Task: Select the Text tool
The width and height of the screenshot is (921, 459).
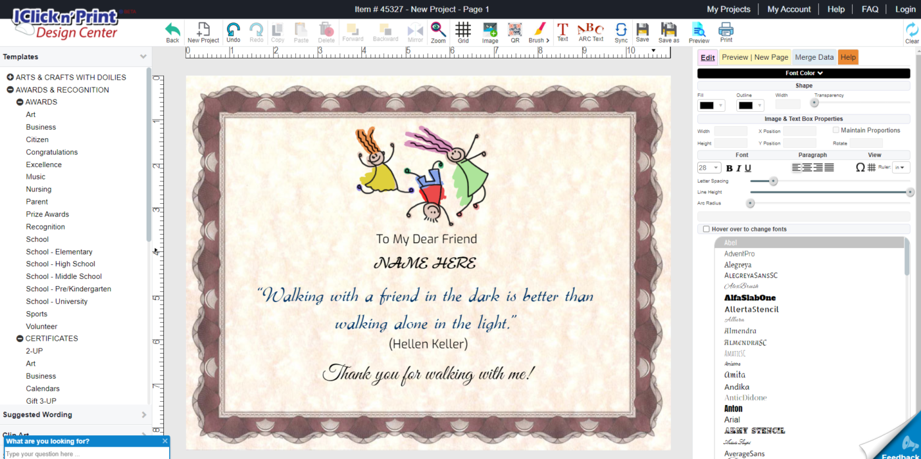Action: pyautogui.click(x=562, y=31)
